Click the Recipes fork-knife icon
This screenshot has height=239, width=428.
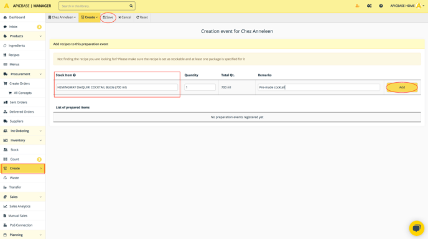point(4,55)
